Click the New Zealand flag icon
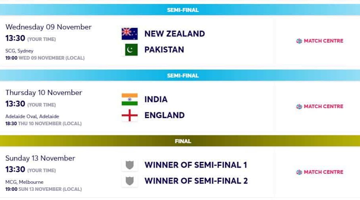This screenshot has width=360, height=200. pyautogui.click(x=130, y=34)
